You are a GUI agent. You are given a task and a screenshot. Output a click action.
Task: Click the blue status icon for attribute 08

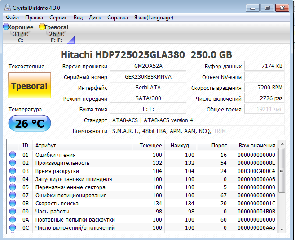tap(13, 203)
